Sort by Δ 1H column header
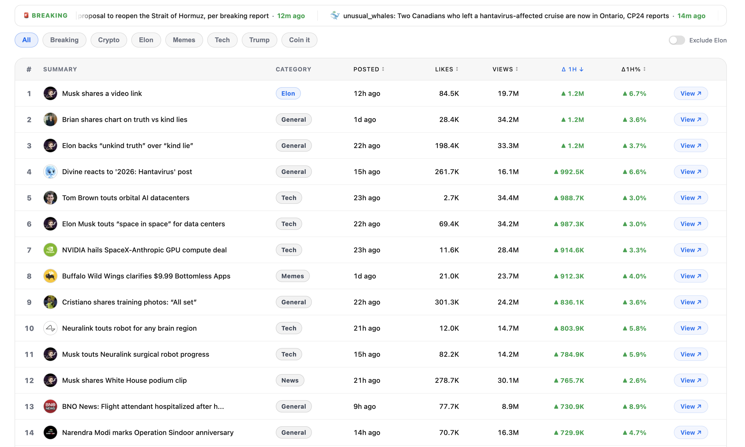The width and height of the screenshot is (745, 447). tap(573, 69)
